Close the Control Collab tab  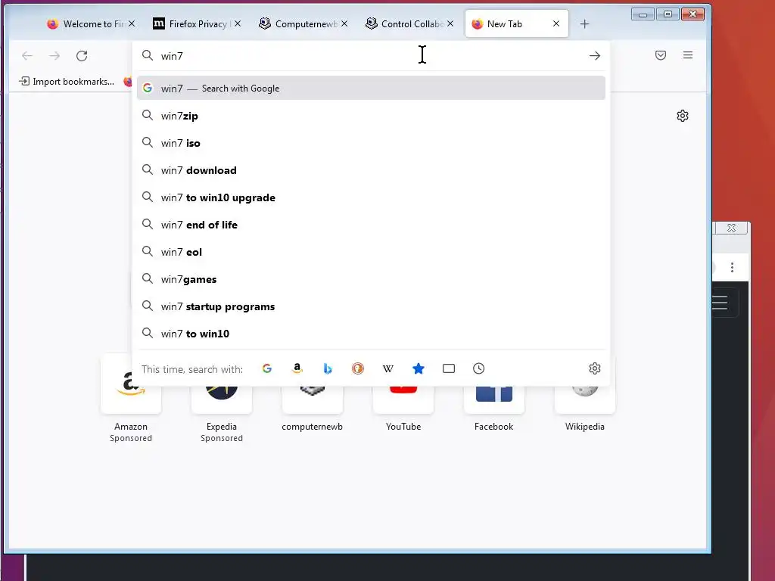pyautogui.click(x=450, y=23)
